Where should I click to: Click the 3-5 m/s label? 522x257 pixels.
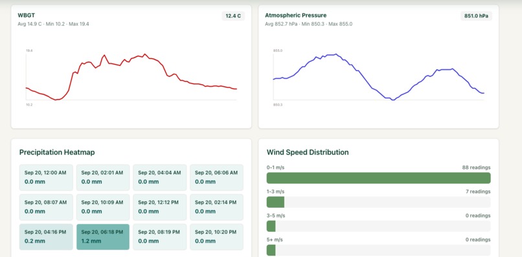coord(276,216)
